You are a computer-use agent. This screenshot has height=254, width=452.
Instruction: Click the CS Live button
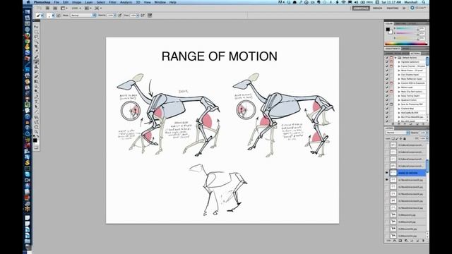[418, 8]
